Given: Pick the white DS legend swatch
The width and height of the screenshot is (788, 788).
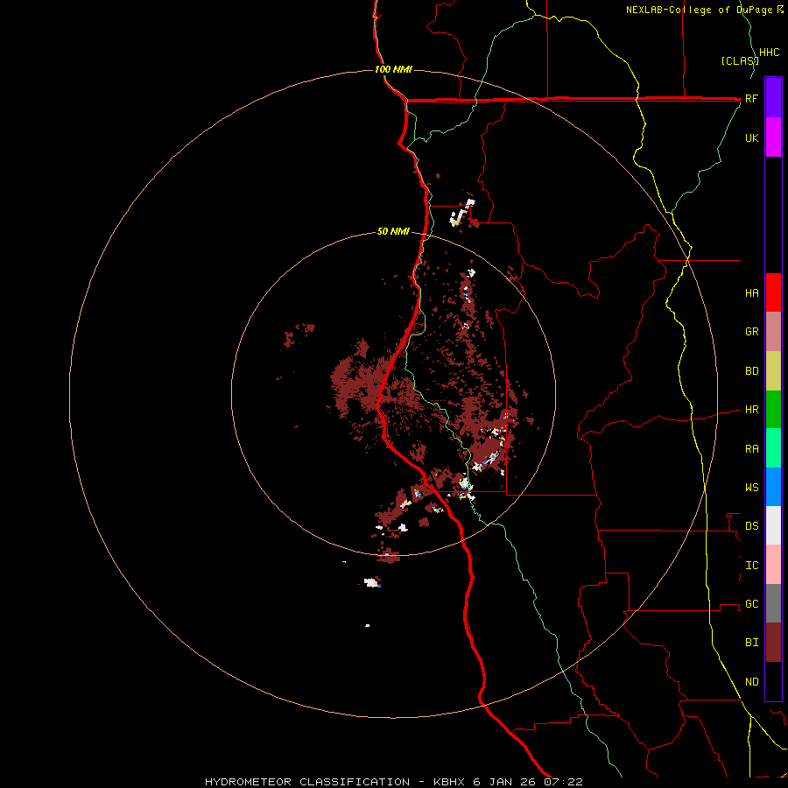Looking at the screenshot, I should (773, 525).
